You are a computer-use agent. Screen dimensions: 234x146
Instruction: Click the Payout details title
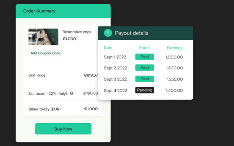(x=131, y=33)
